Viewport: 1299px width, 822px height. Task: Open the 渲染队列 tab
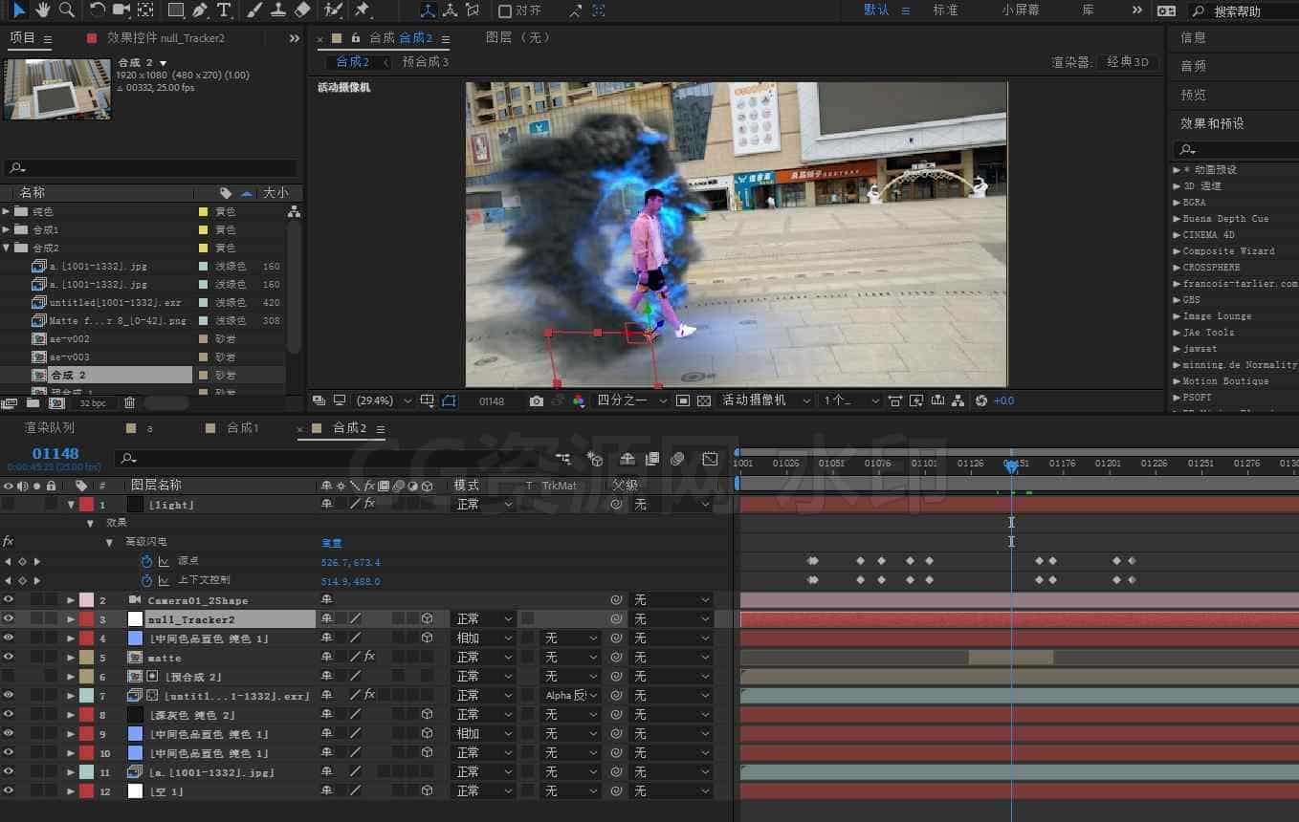50,428
